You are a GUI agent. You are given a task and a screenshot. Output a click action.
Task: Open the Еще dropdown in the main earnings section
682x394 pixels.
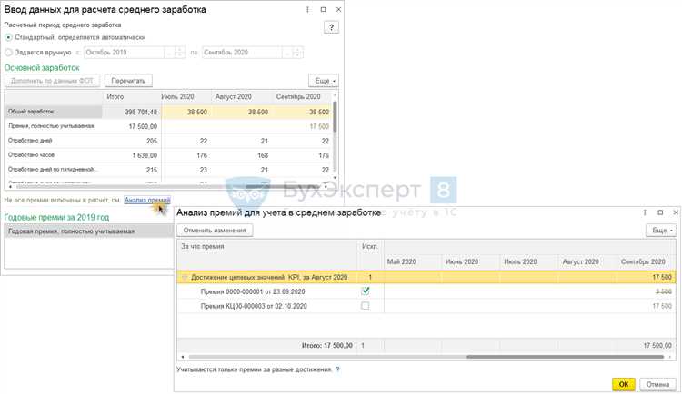click(324, 81)
